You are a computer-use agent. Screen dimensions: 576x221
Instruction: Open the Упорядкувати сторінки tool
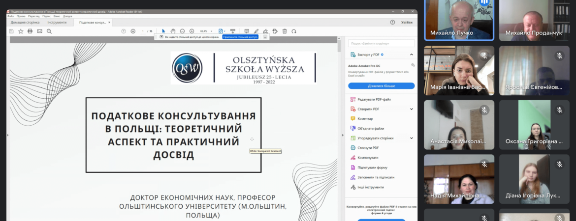pos(372,138)
